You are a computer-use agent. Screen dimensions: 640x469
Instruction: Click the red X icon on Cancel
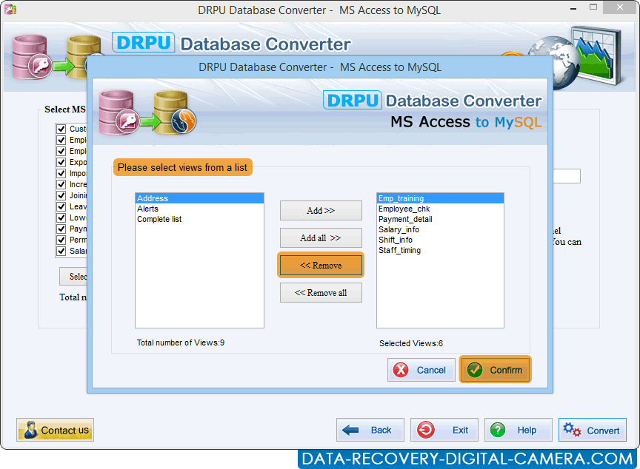pyautogui.click(x=401, y=370)
